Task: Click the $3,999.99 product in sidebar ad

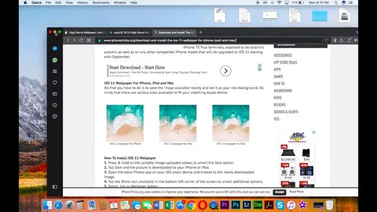Action: 288,153
